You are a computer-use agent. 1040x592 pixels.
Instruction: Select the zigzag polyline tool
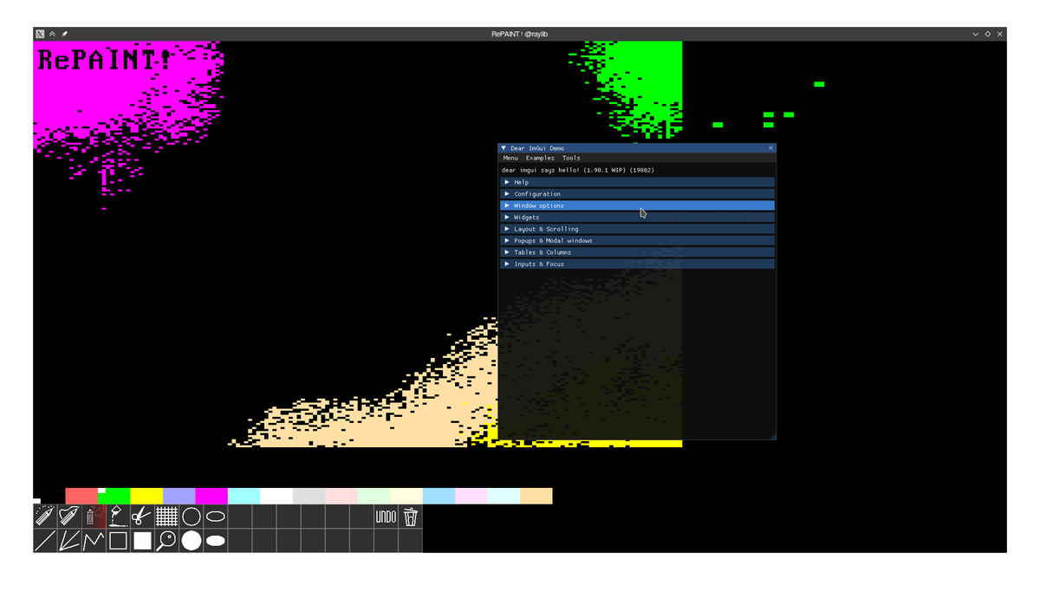94,541
